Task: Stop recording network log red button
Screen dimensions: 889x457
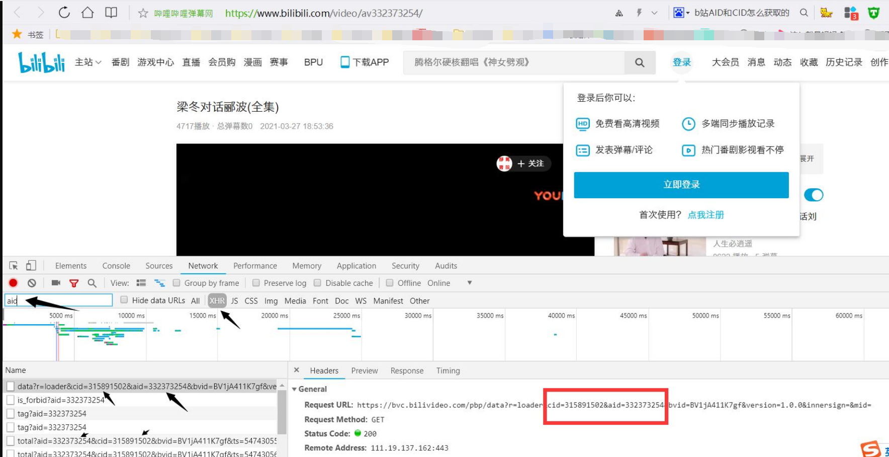Action: pos(13,283)
